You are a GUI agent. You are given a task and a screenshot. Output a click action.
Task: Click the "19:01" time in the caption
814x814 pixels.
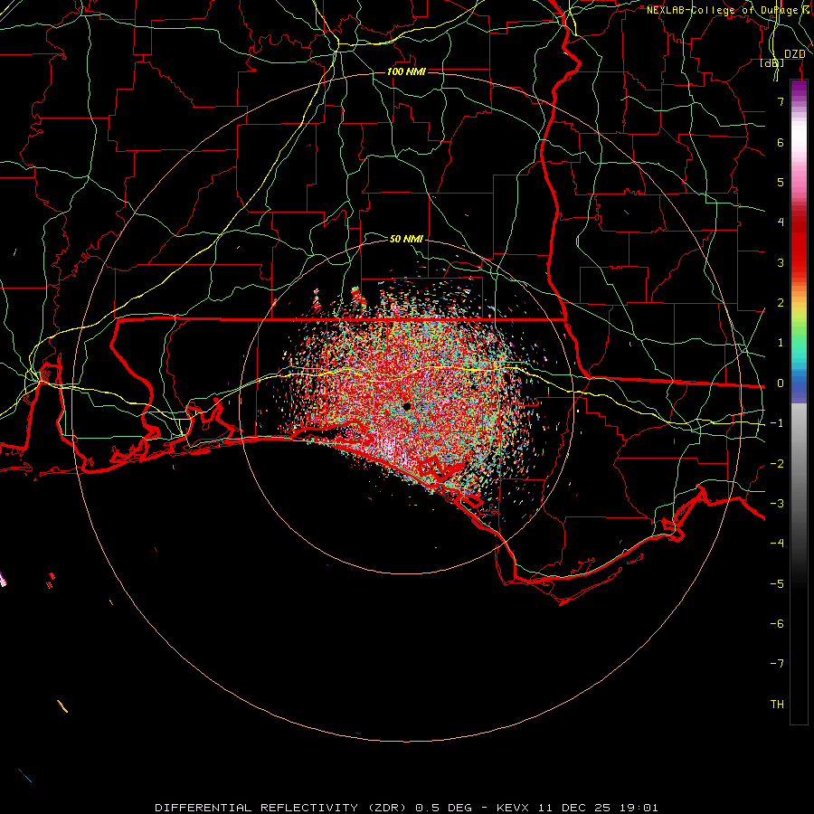(x=639, y=808)
